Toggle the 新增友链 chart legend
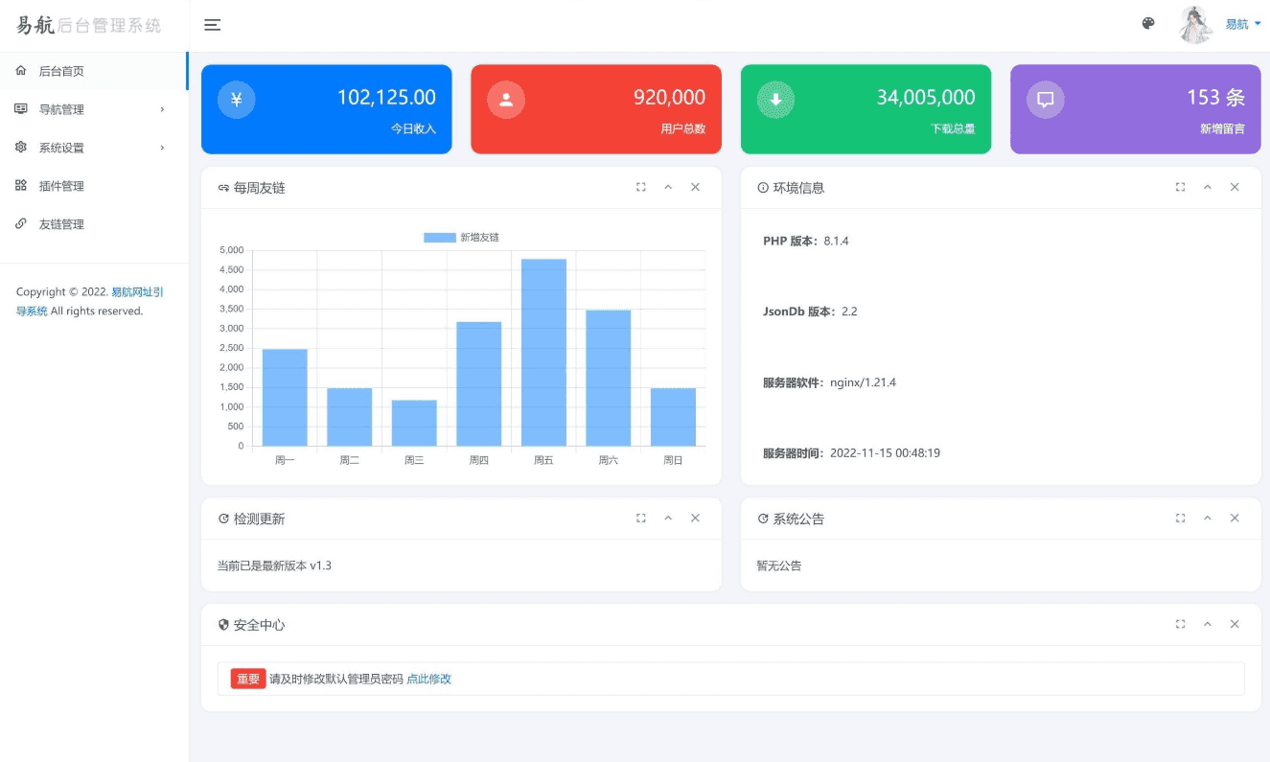1270x762 pixels. (461, 237)
